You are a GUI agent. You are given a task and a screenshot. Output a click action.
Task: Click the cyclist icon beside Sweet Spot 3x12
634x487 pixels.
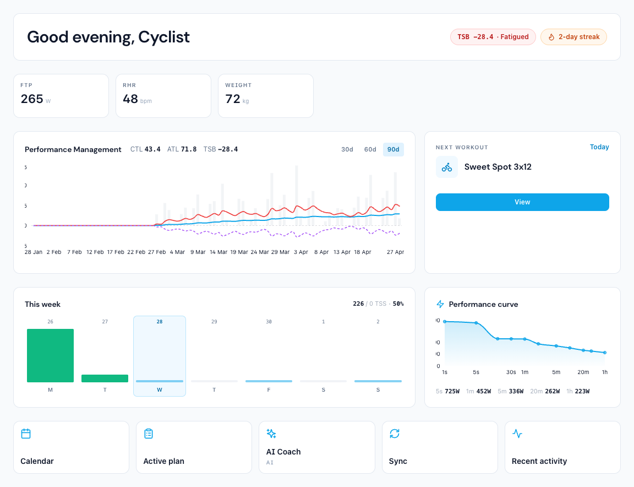447,167
